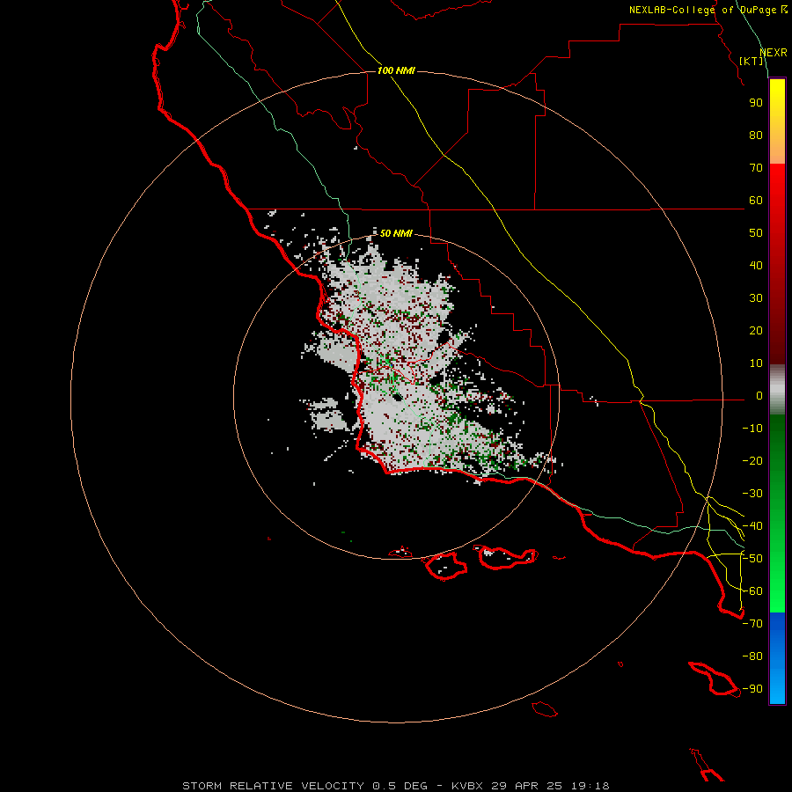
Task: Click the -70 value on velocity scale
Action: pos(752,624)
